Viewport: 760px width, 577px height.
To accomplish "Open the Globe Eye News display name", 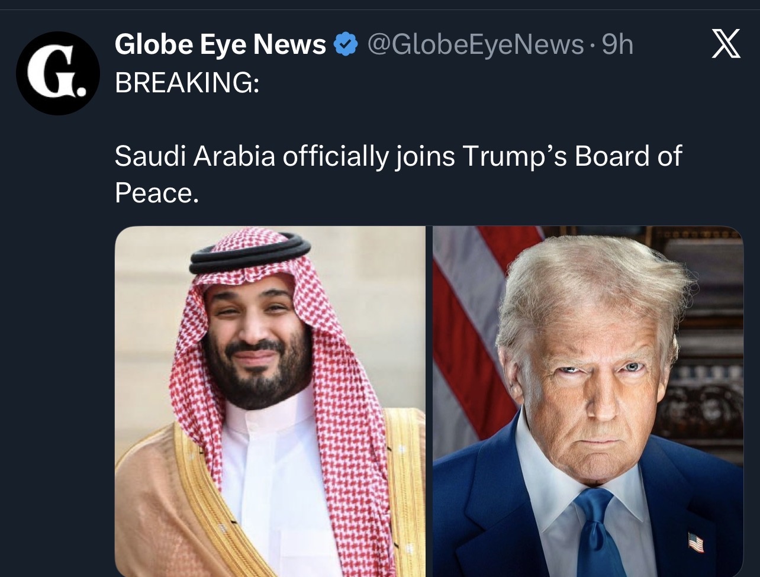I will [x=220, y=45].
